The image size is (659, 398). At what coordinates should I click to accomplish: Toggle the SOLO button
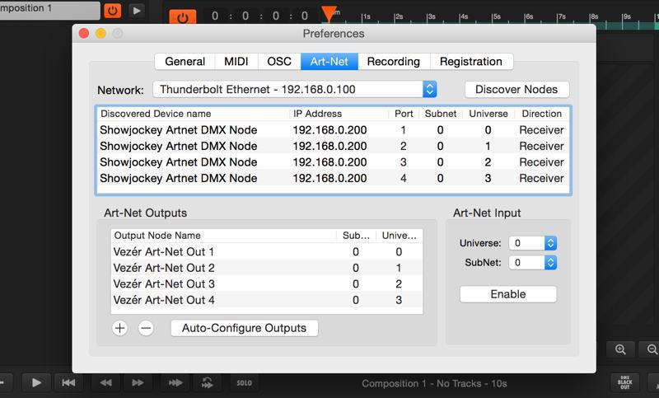click(244, 382)
